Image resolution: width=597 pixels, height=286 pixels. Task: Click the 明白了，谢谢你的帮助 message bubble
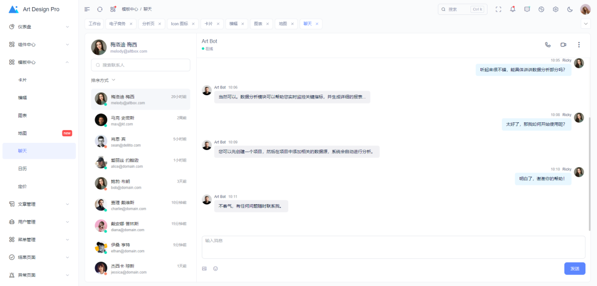pos(543,179)
